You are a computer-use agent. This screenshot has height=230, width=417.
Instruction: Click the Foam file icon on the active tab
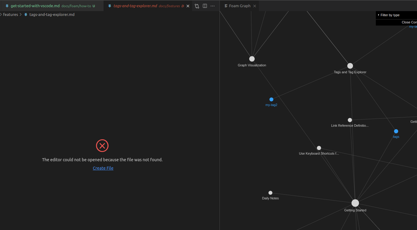point(109,6)
